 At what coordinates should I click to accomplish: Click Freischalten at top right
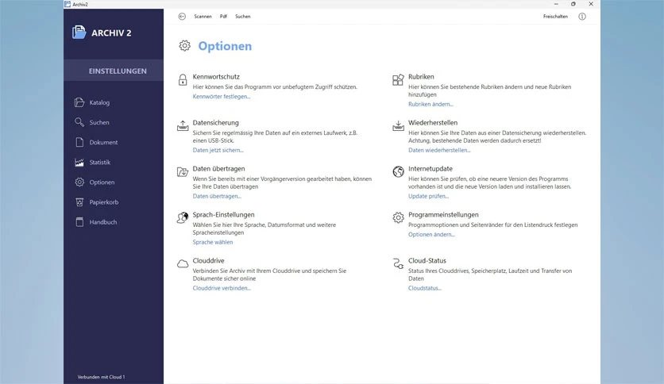[x=555, y=17]
